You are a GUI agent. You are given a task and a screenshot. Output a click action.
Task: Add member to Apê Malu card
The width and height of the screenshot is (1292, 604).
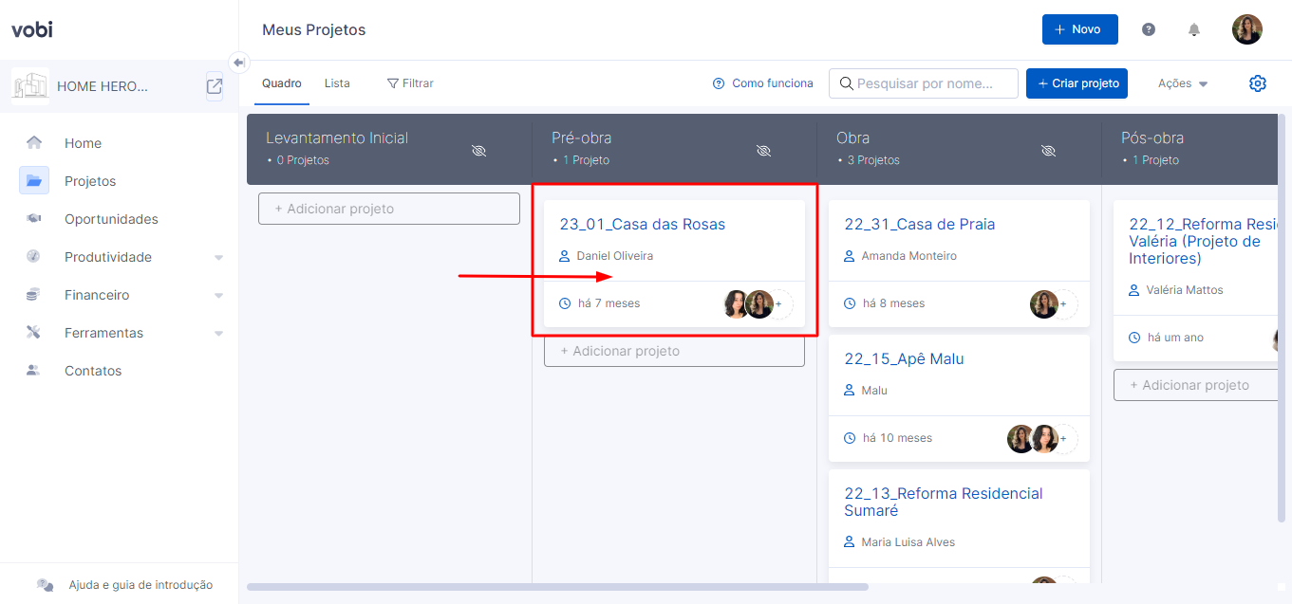click(1063, 439)
